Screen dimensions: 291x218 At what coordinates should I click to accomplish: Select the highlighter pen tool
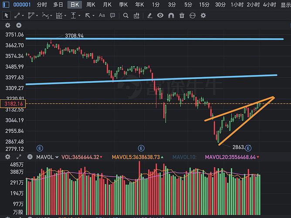click(x=150, y=16)
